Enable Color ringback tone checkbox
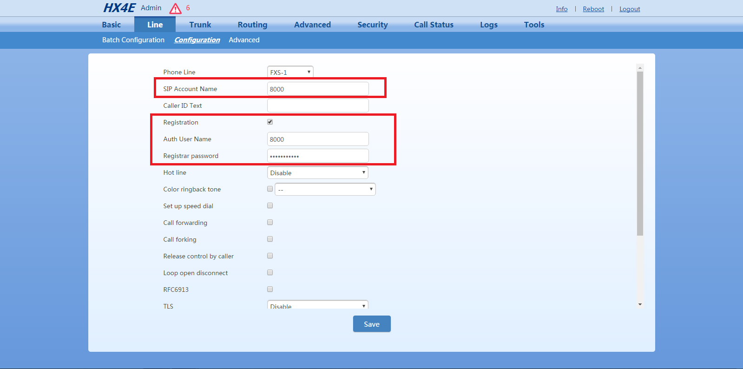Screen dimensions: 743x369 tap(270, 189)
